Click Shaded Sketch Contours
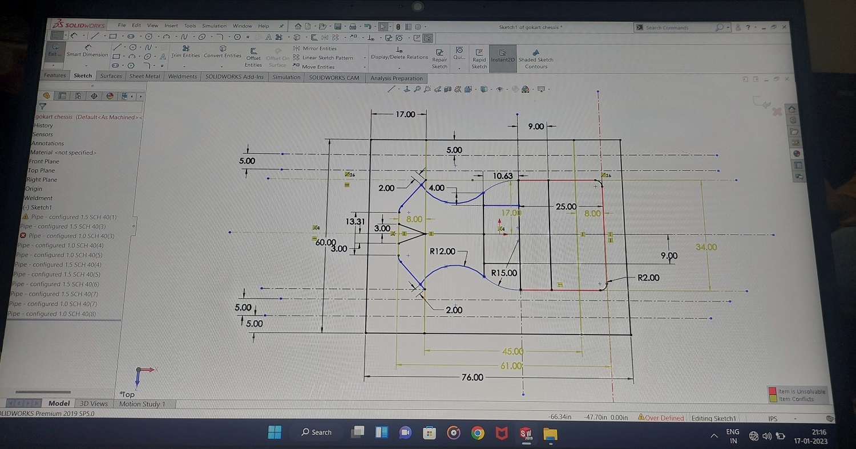This screenshot has width=856, height=449. click(536, 59)
